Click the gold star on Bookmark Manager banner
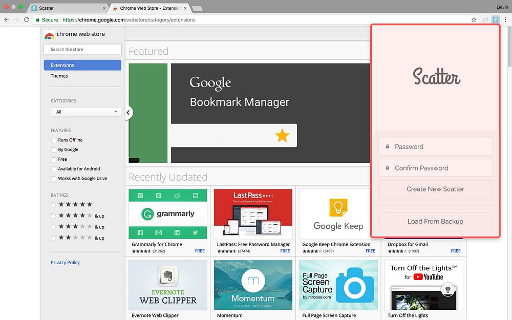The width and height of the screenshot is (512, 320). point(282,135)
